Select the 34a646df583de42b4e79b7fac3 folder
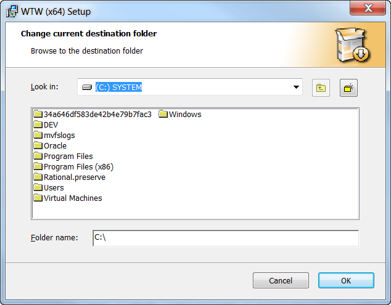Screen dimensions: 391x305 pos(97,114)
